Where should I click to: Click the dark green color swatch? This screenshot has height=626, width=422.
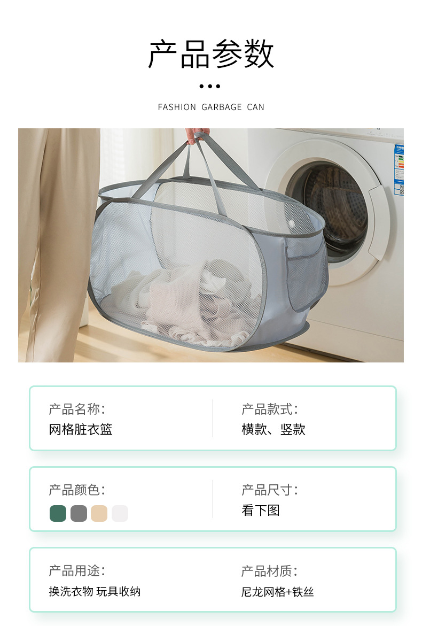click(58, 513)
